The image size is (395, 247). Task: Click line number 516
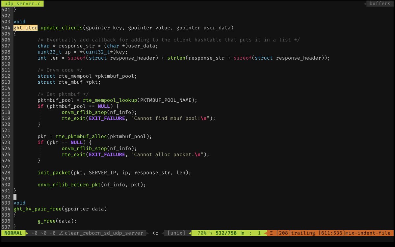point(6,100)
